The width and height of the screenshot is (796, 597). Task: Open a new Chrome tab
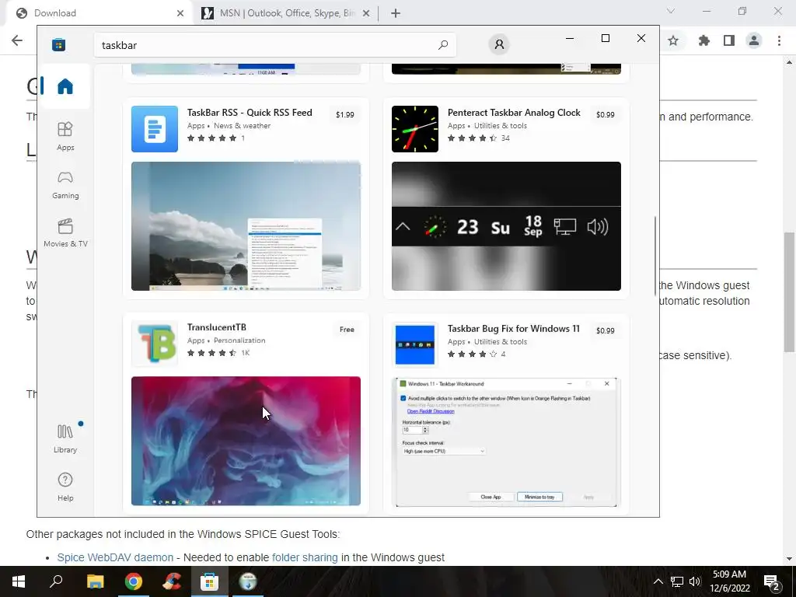pyautogui.click(x=396, y=13)
